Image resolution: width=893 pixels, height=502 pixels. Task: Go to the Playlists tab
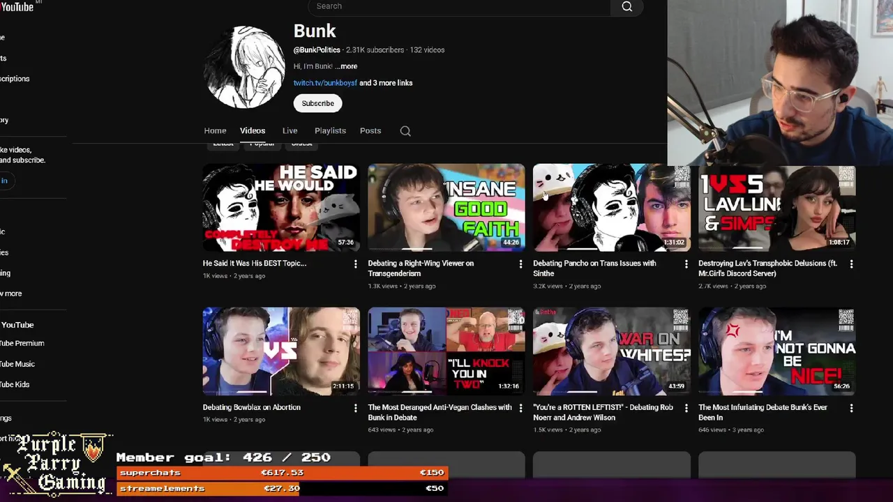coord(330,130)
